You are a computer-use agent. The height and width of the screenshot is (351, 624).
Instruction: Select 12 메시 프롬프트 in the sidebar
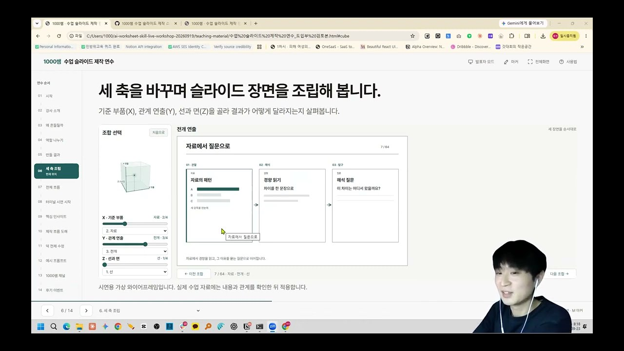(x=56, y=261)
